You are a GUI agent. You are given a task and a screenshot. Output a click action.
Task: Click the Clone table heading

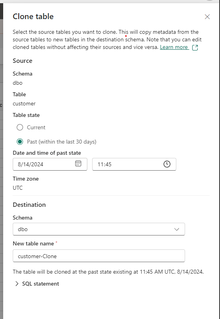[x=33, y=16]
